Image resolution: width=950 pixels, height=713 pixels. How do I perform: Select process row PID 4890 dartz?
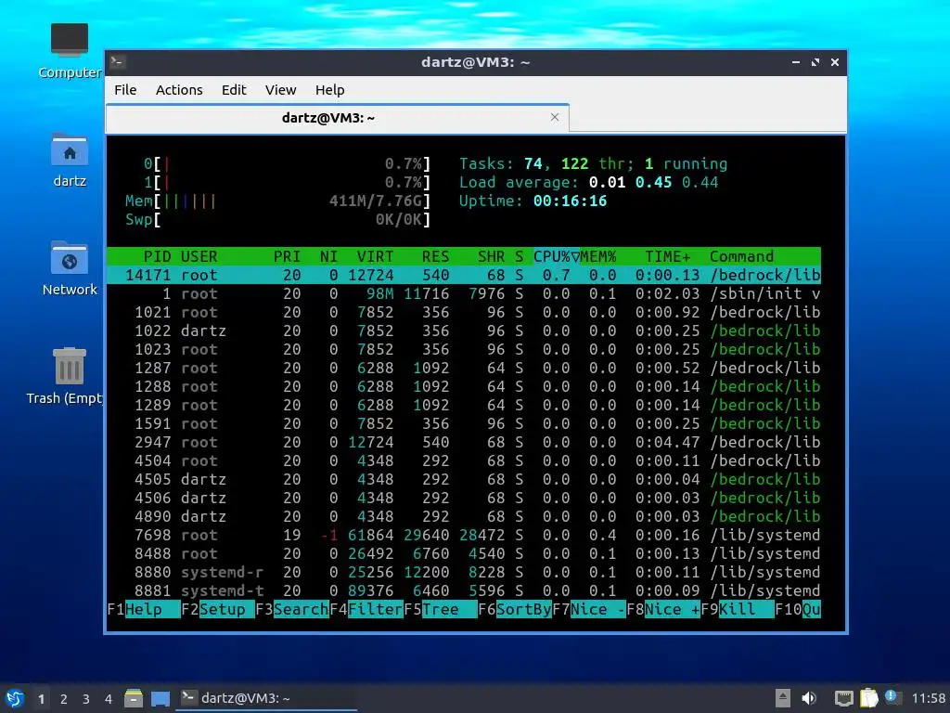point(464,516)
